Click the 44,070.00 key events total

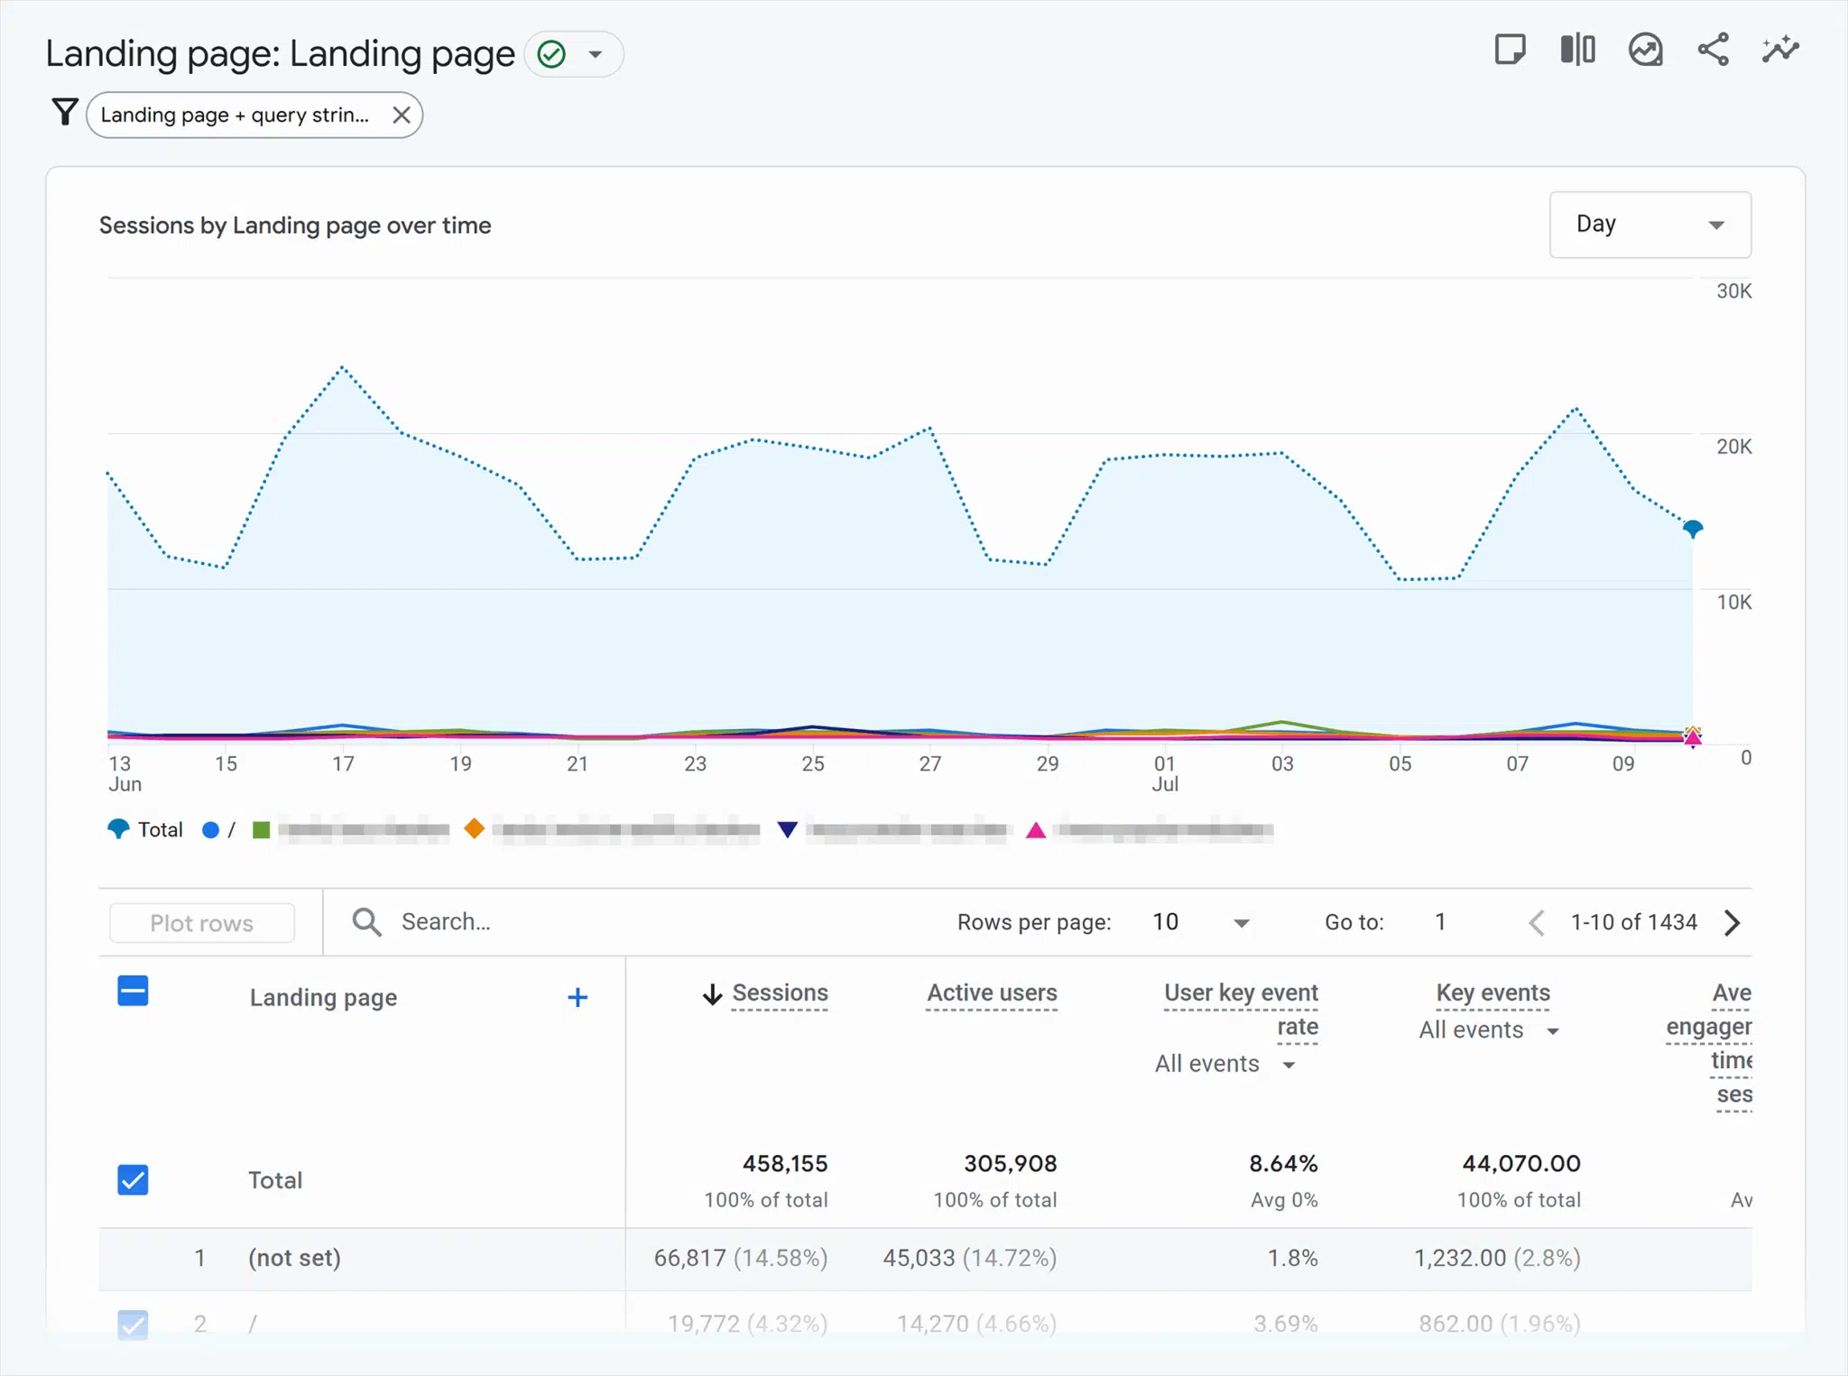1521,1163
